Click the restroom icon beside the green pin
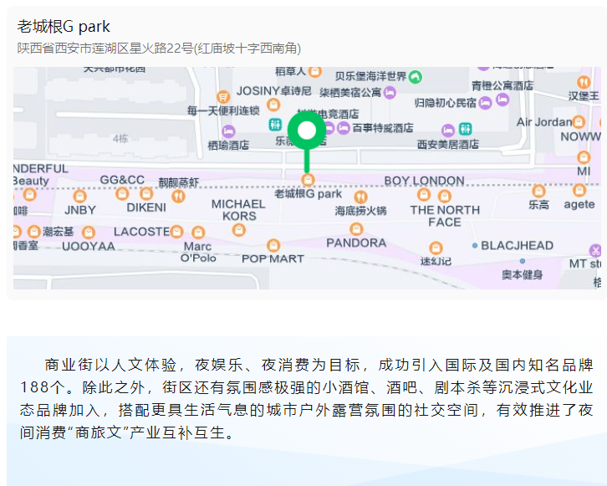 pos(275,125)
